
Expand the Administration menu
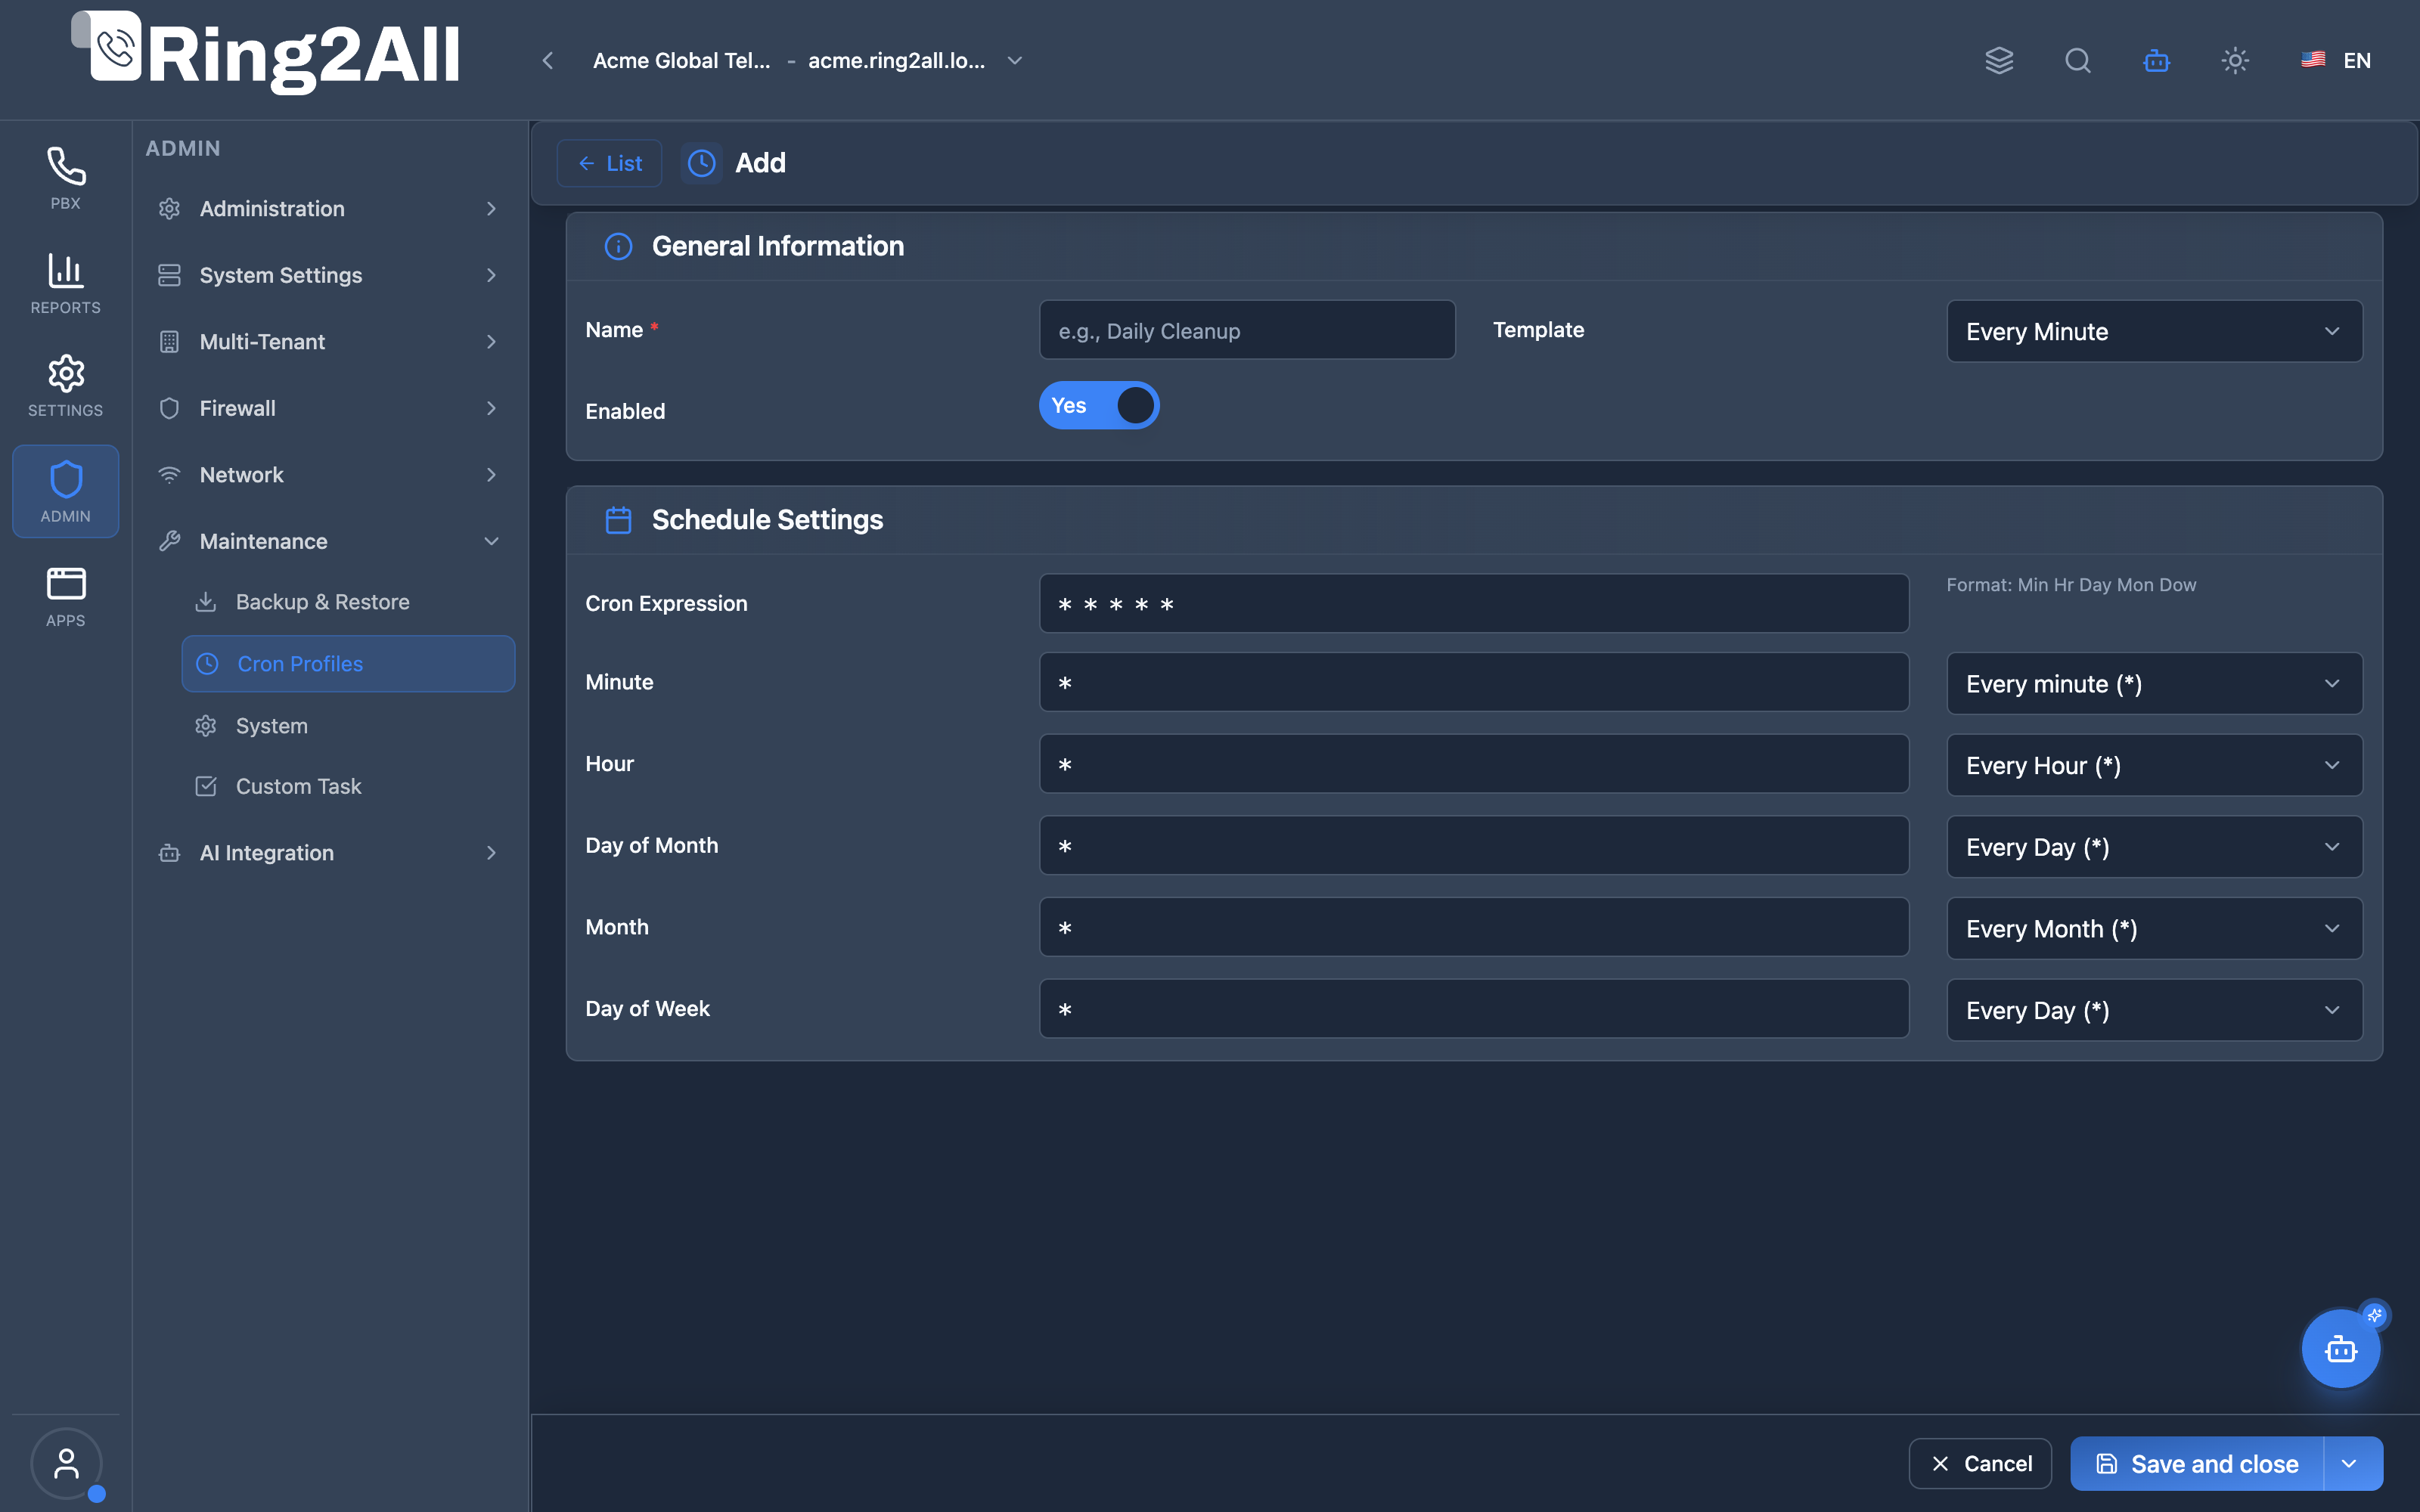point(329,208)
